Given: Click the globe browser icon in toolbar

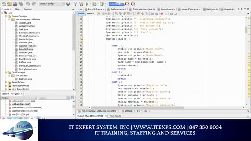Looking at the screenshot, I should tap(68, 4).
